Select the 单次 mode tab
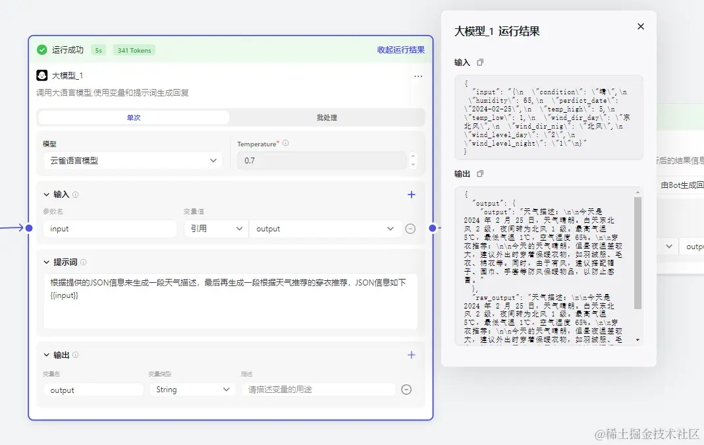 point(134,117)
